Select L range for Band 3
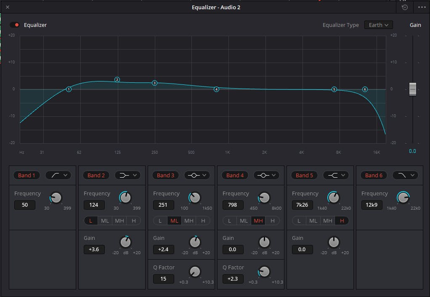Viewport: 430px width, 297px height. click(160, 221)
